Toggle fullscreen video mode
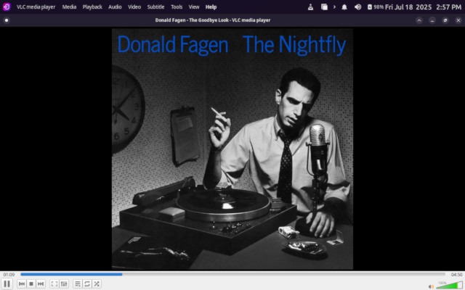465x290 pixels. tap(54, 283)
